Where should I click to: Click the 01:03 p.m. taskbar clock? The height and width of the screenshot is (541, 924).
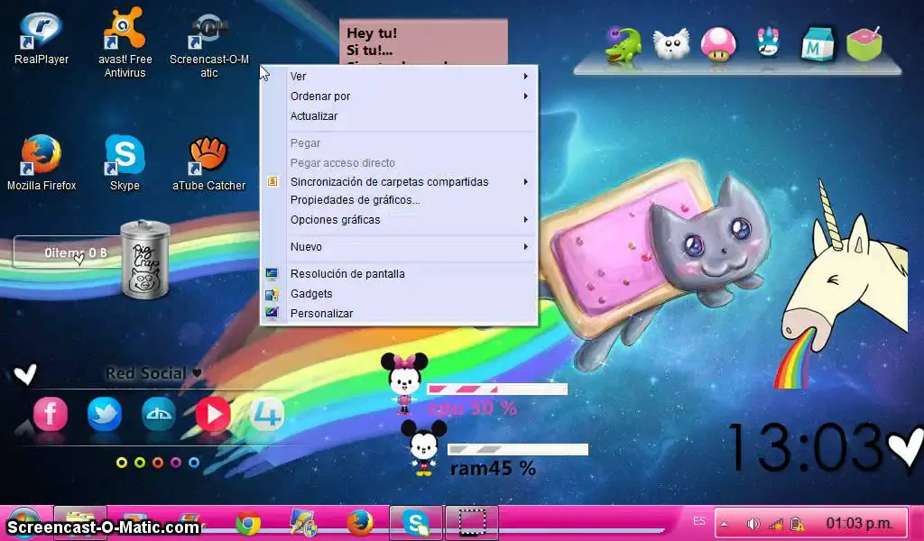pos(859,523)
